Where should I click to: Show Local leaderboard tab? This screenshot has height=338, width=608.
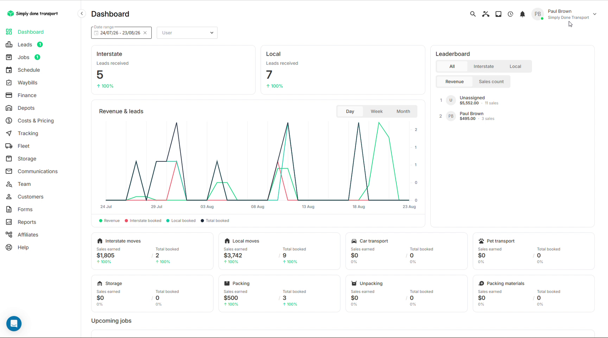(515, 66)
